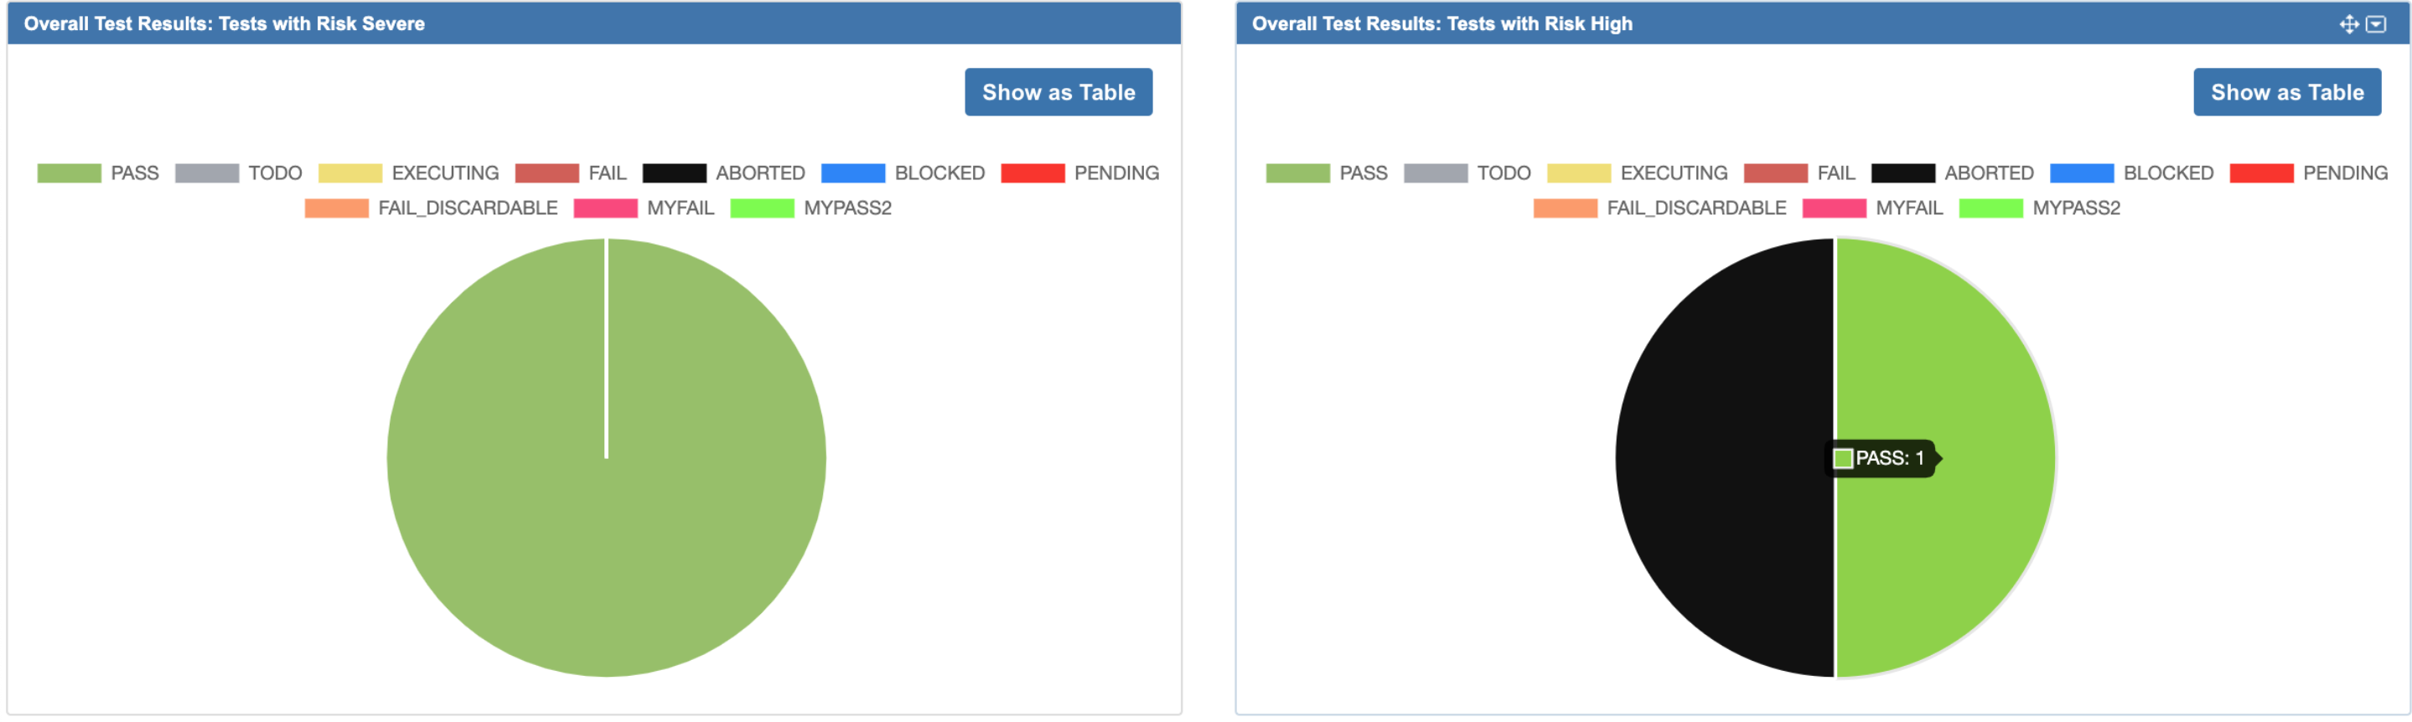Click the EXECUTING swatch in Risk Severe legend
2412x722 pixels.
[x=350, y=173]
